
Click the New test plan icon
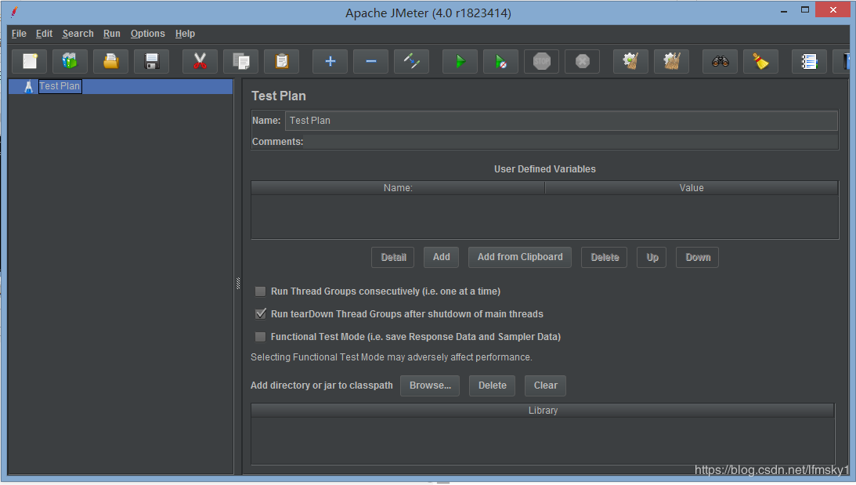click(x=30, y=61)
